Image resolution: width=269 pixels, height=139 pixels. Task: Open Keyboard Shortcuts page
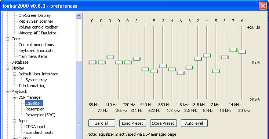coord(36,50)
